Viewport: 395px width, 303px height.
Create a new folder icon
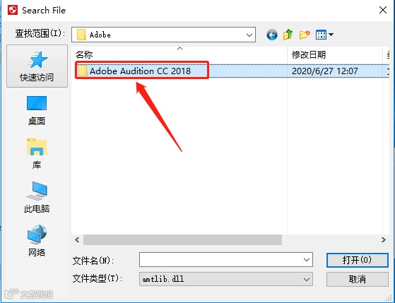(x=305, y=35)
